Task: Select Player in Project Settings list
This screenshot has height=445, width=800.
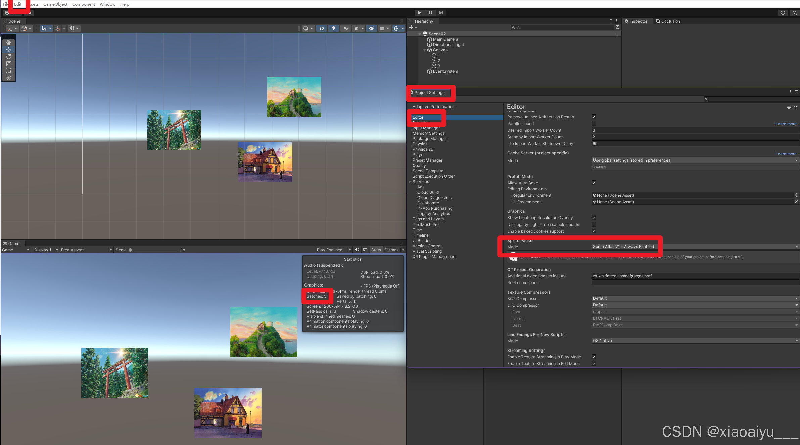Action: (418, 155)
